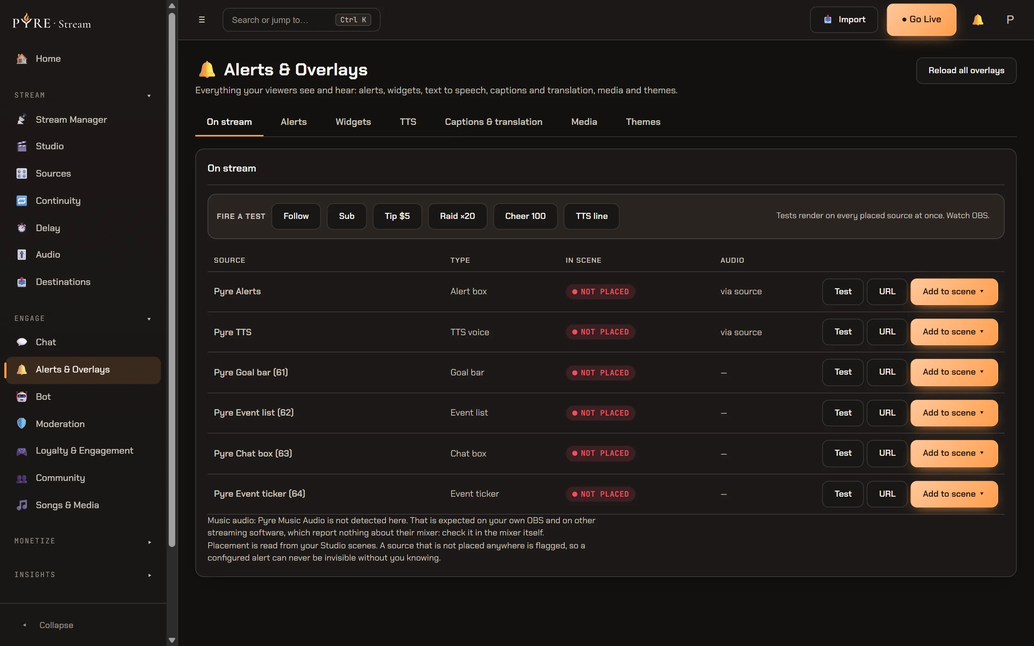Expand the INSIGHTS sidebar section
The width and height of the screenshot is (1034, 646).
(150, 575)
